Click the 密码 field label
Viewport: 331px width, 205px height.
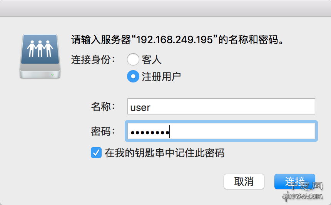tap(103, 131)
